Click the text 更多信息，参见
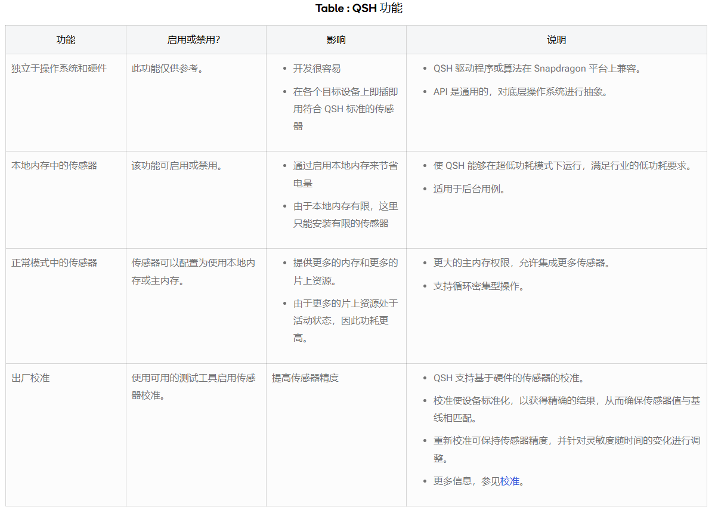This screenshot has height=513, width=715. [466, 481]
